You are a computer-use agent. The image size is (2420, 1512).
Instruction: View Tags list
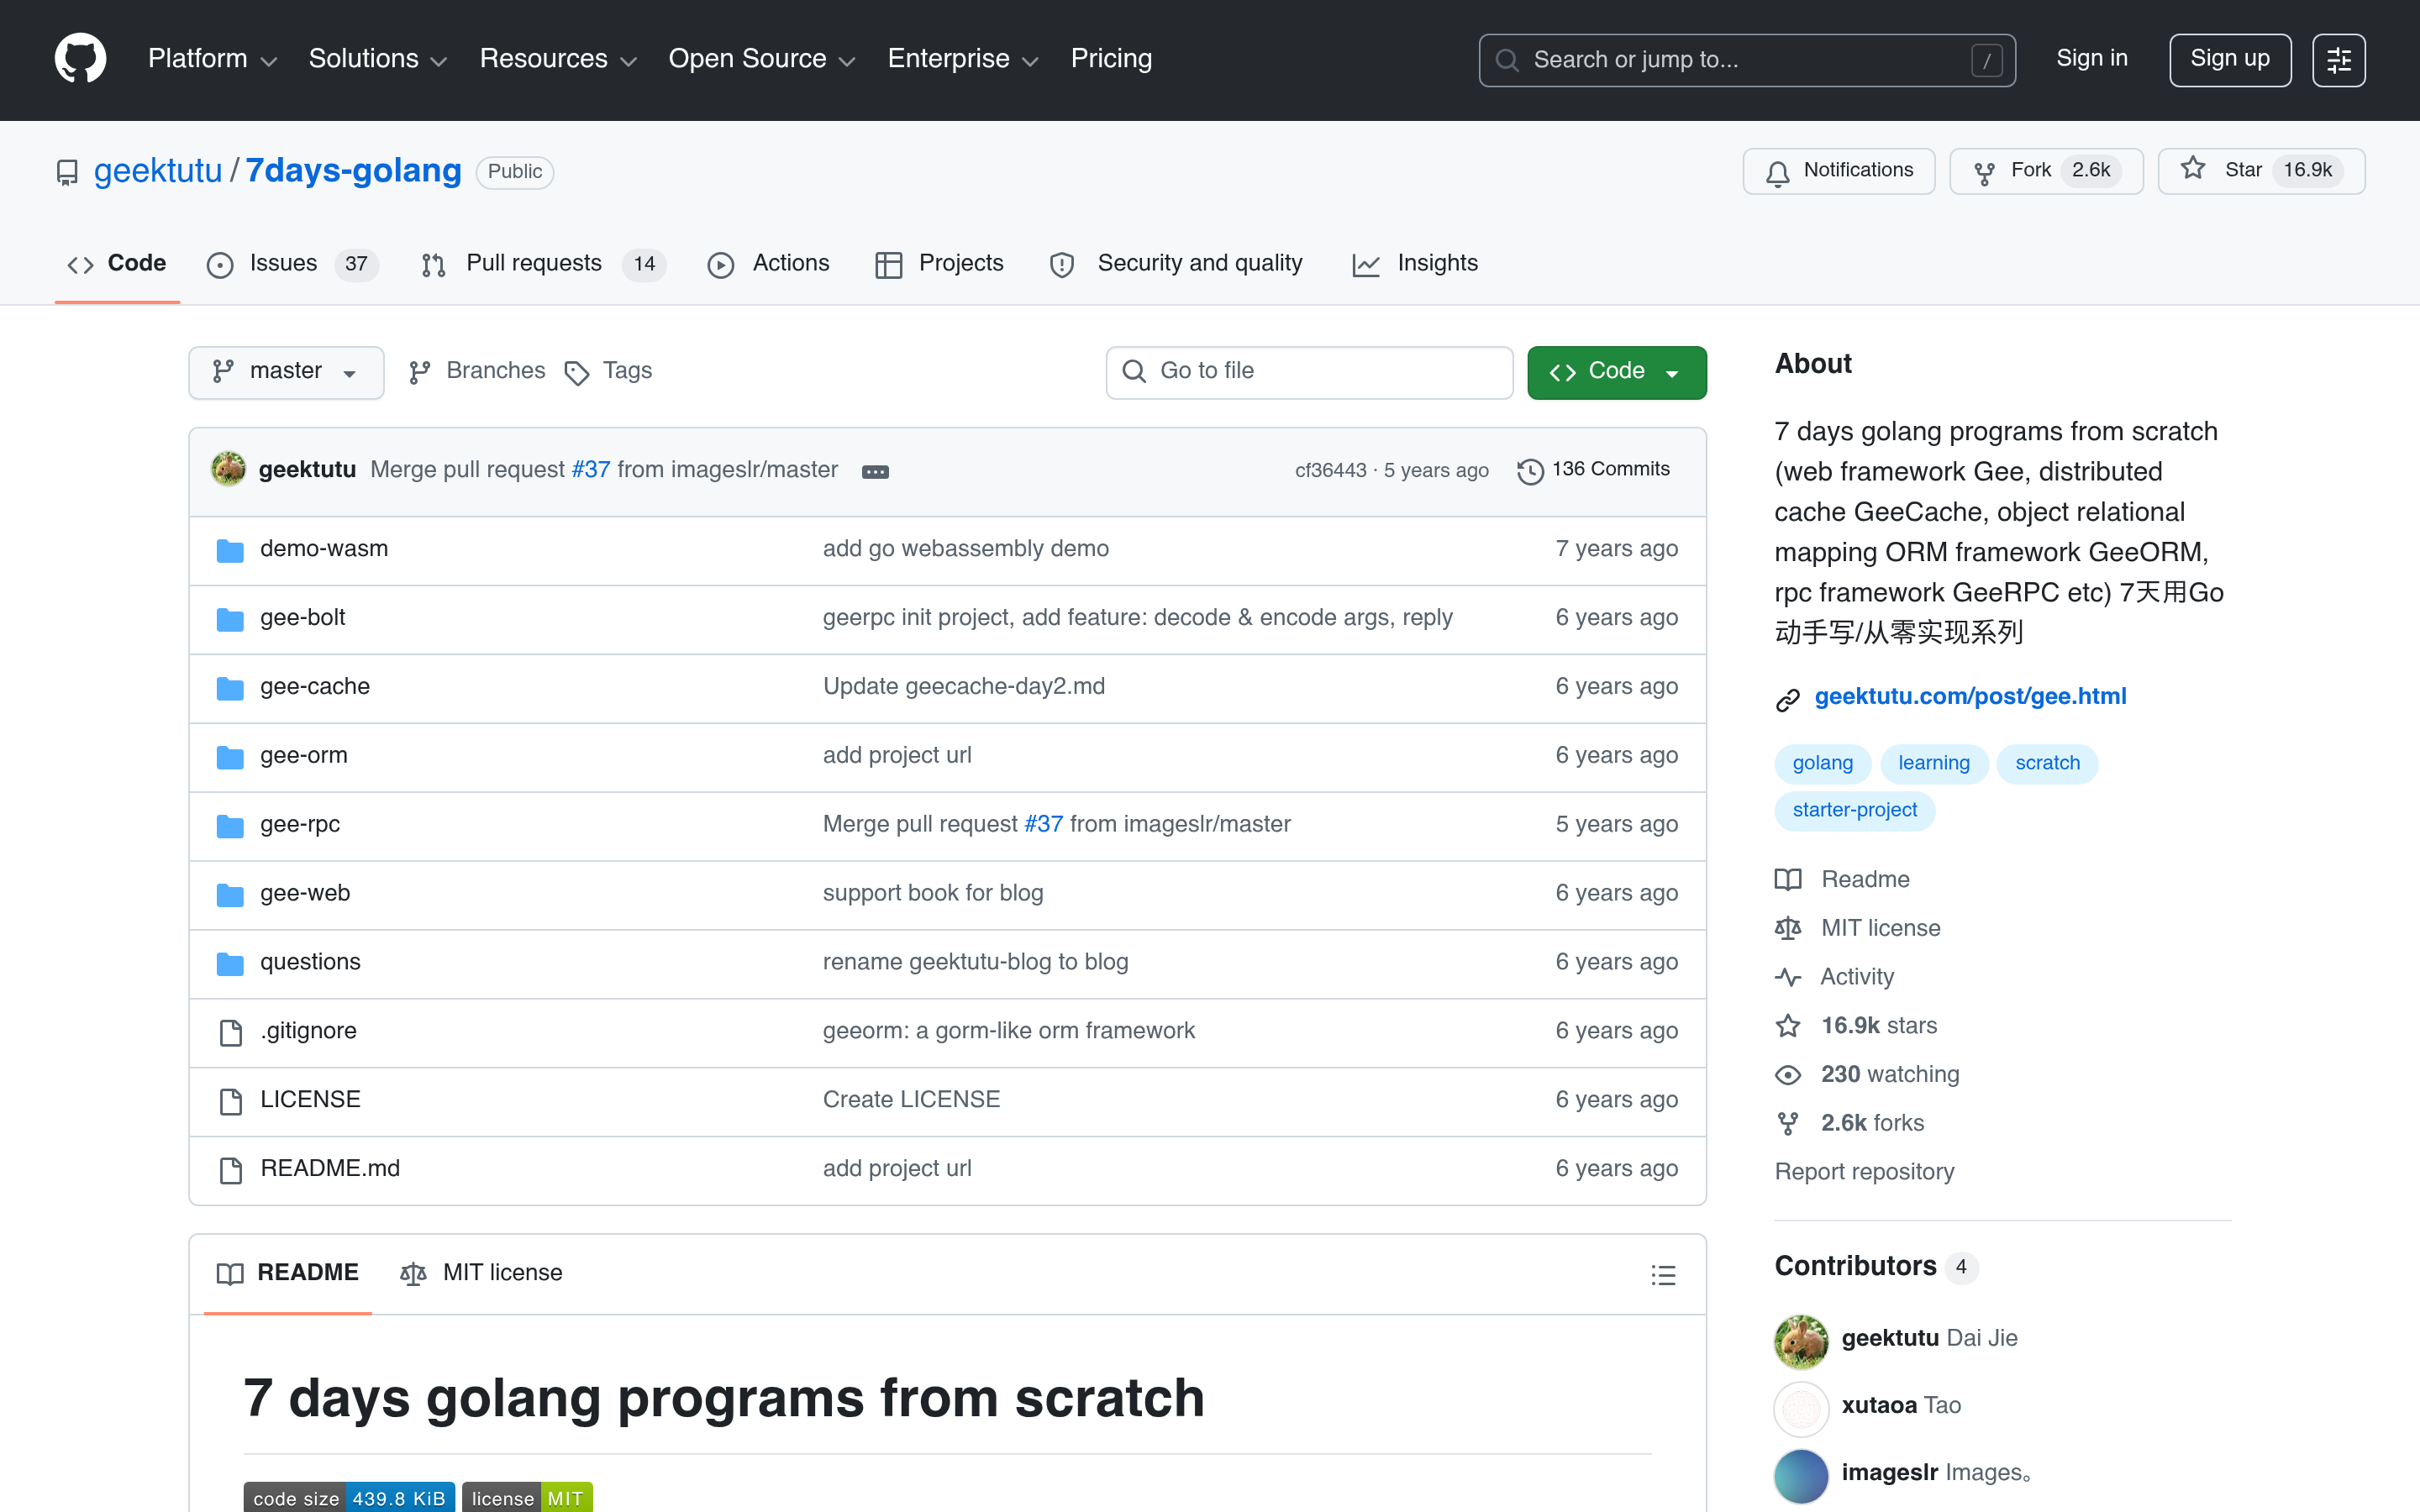pos(609,372)
